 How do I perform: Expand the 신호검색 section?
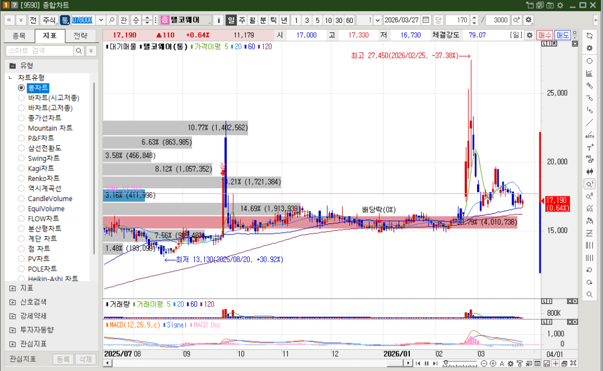pos(13,302)
